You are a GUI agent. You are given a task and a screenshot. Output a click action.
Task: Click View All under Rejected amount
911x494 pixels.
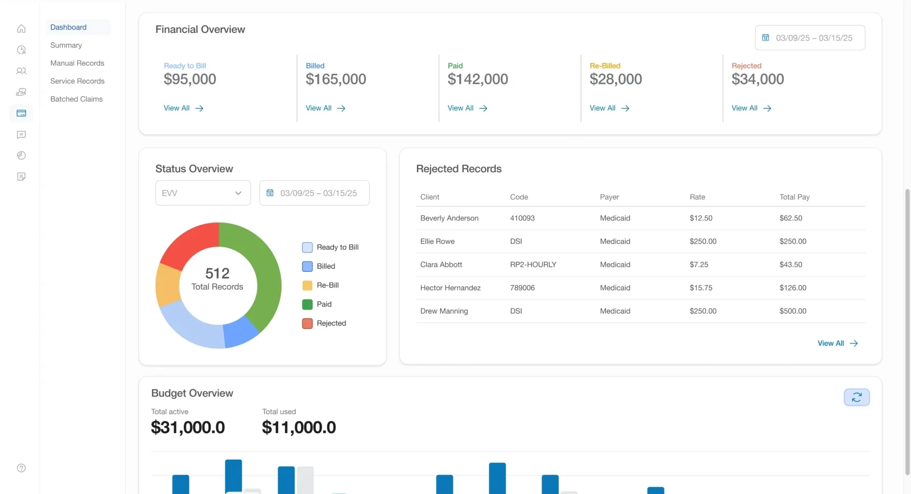pos(751,108)
